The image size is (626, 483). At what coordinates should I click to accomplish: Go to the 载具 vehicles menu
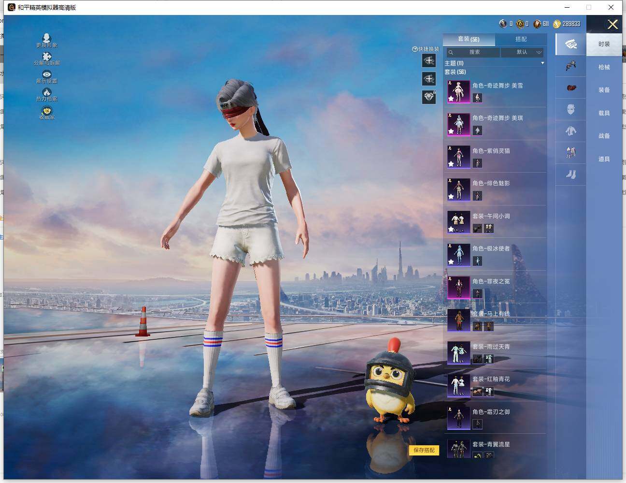(x=604, y=113)
